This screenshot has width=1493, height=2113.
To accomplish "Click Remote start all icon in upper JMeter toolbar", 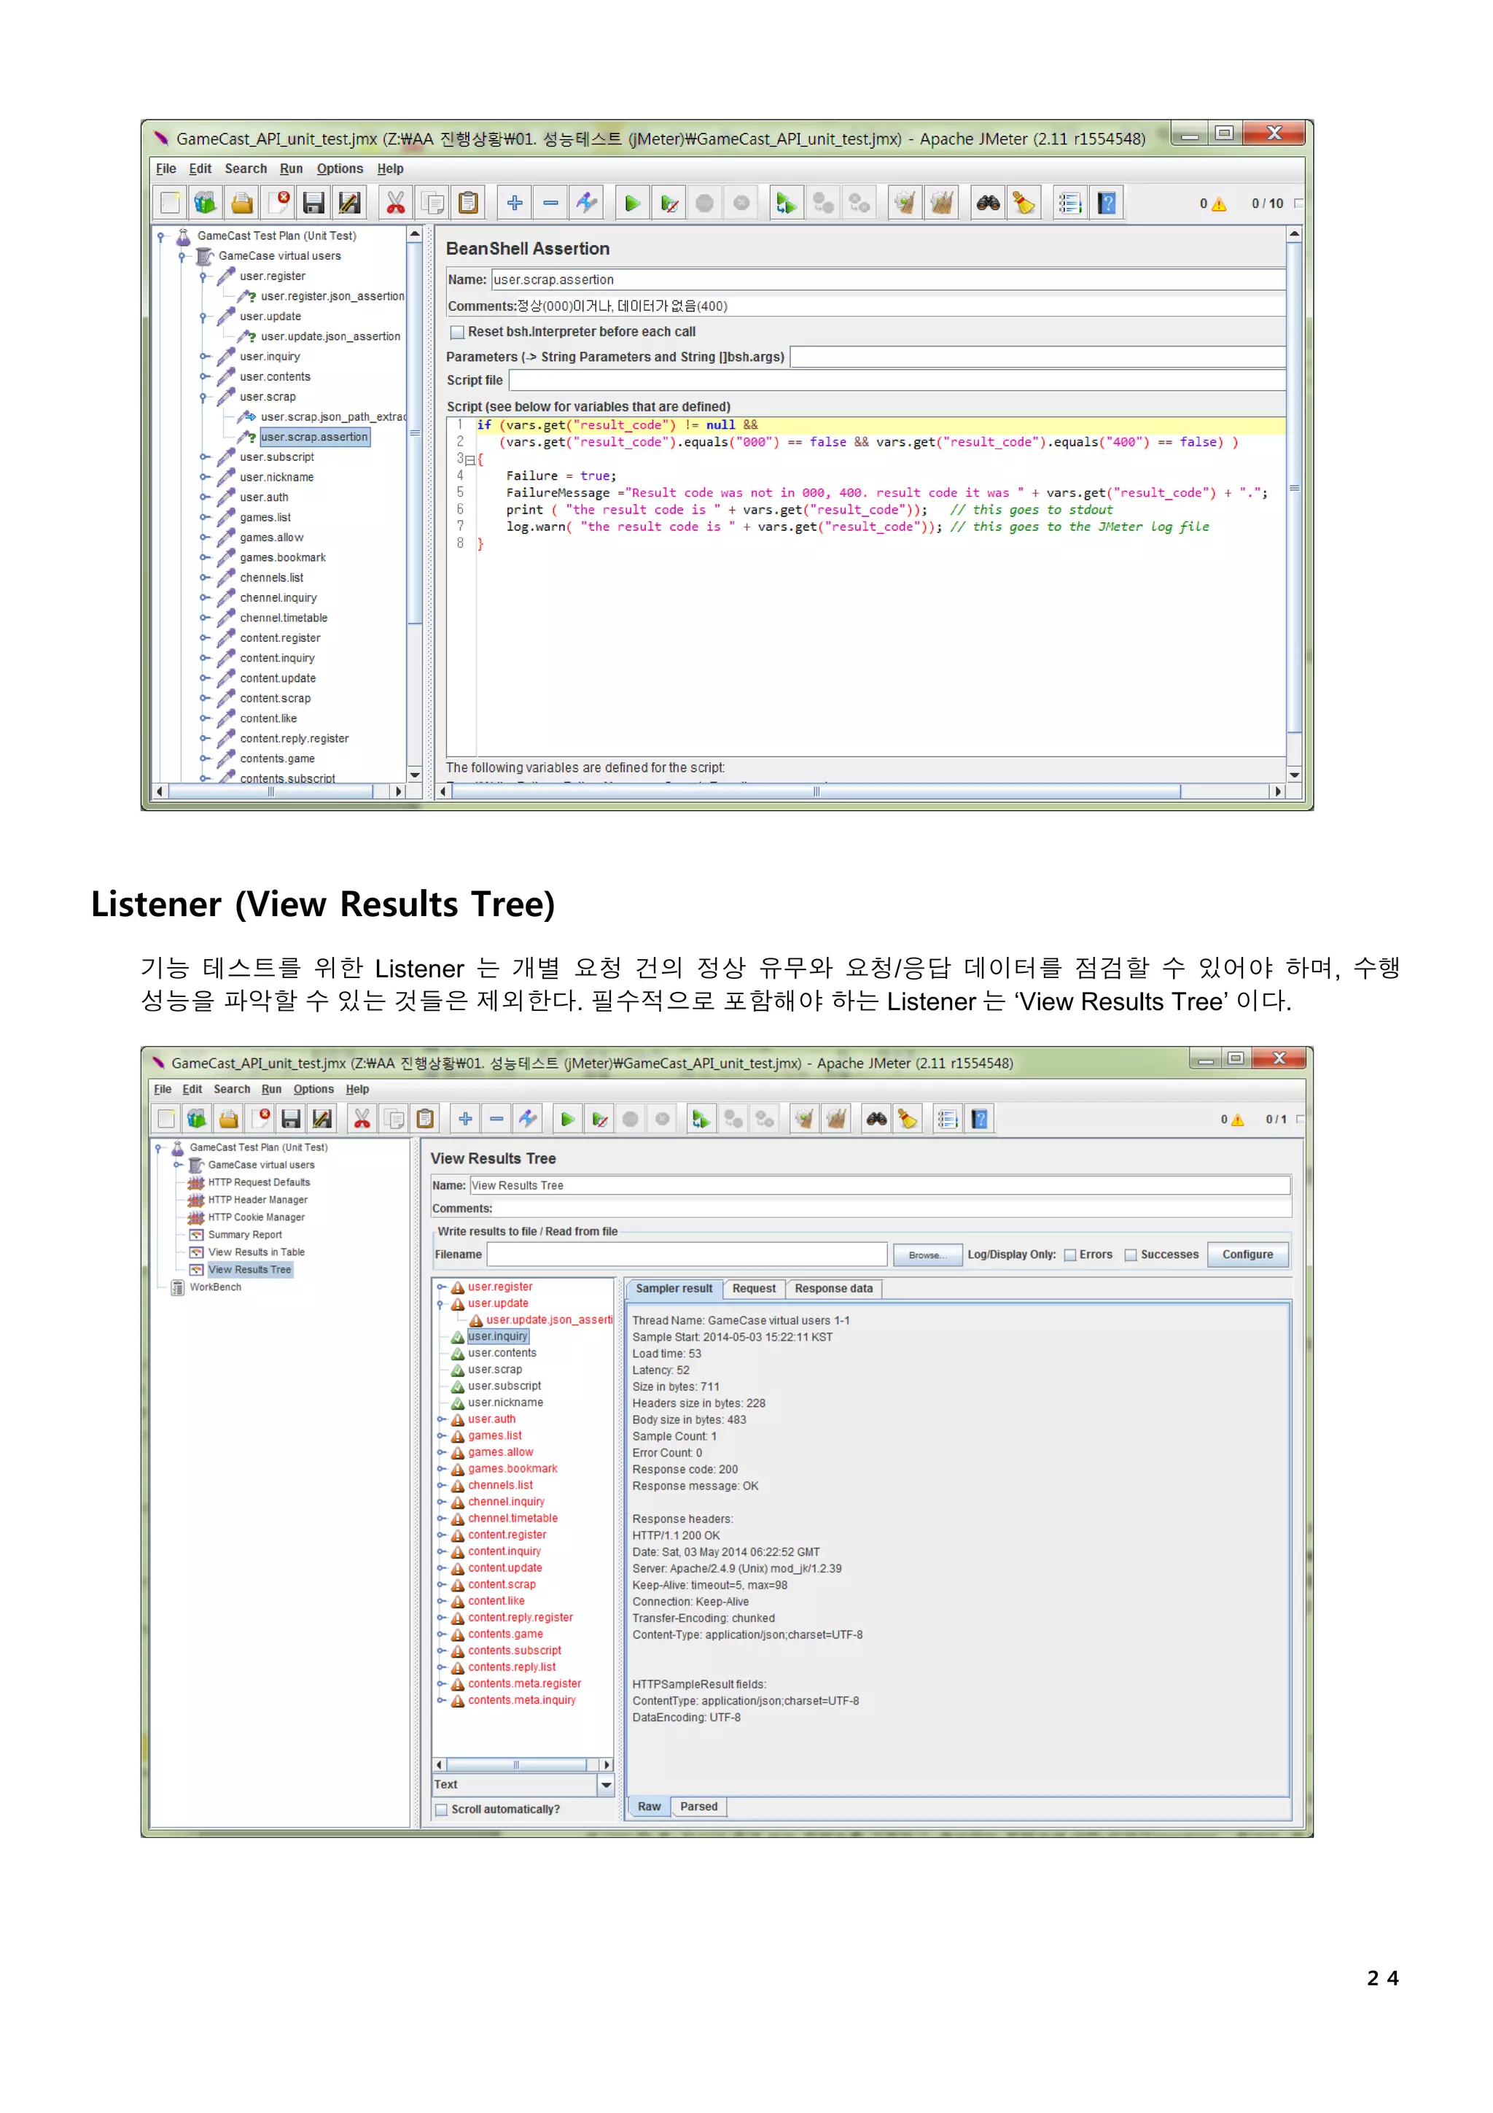I will [787, 203].
